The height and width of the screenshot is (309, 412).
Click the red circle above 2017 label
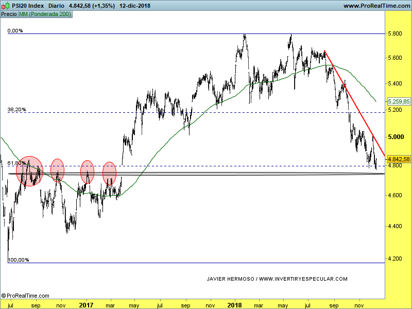(x=88, y=172)
